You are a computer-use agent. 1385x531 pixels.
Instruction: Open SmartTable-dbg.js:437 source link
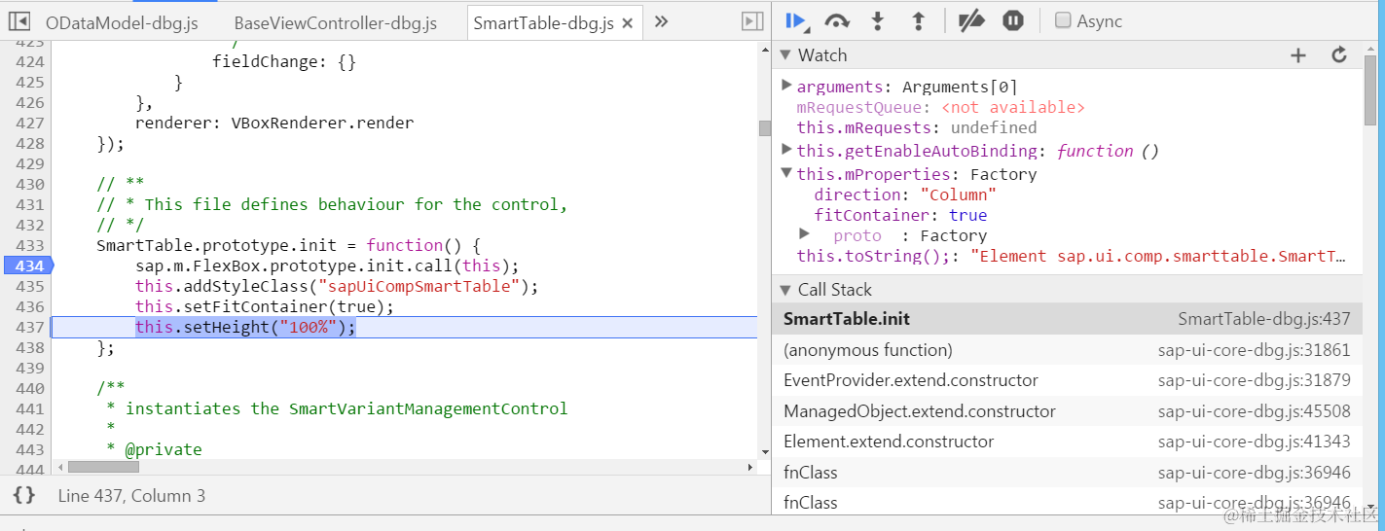pos(1264,319)
